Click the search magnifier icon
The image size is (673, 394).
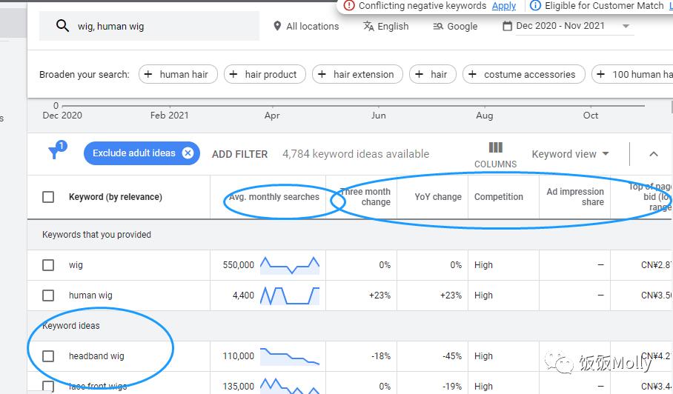click(62, 27)
